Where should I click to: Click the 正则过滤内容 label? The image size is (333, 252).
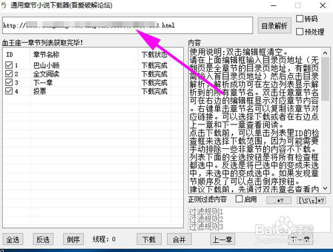pyautogui.click(x=207, y=199)
